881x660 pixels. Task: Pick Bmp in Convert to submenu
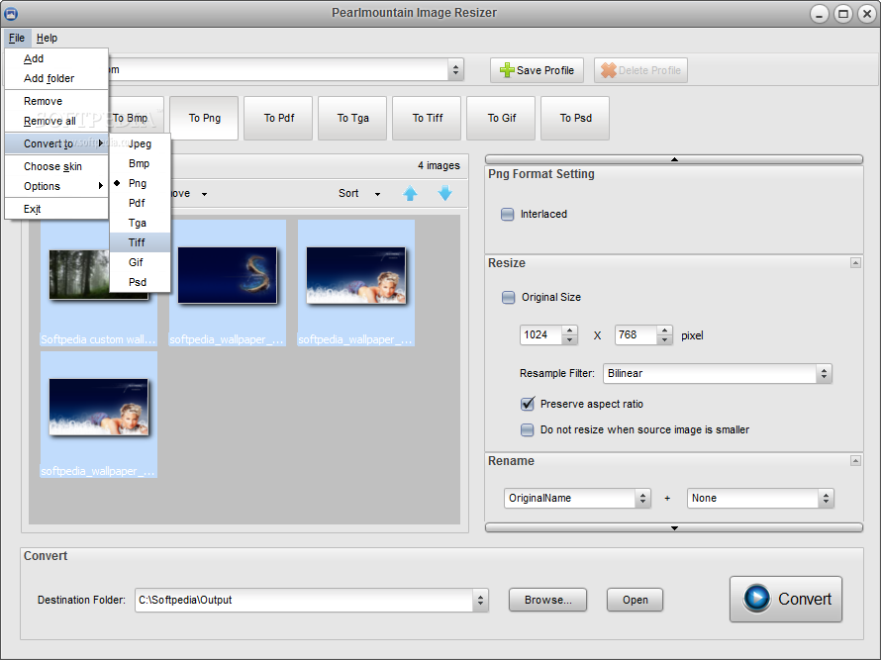[140, 163]
